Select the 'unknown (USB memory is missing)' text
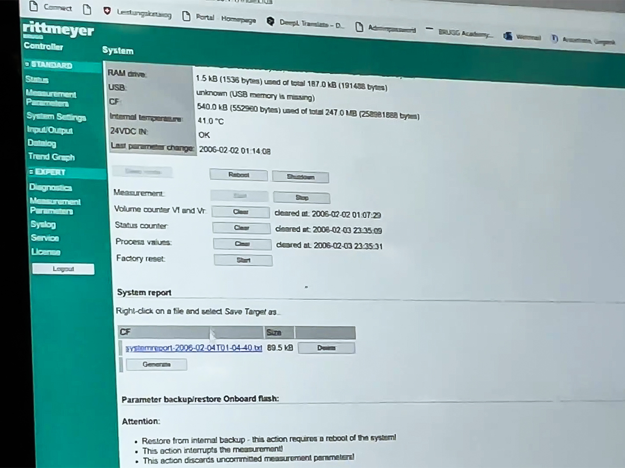The image size is (625, 468). click(x=255, y=95)
